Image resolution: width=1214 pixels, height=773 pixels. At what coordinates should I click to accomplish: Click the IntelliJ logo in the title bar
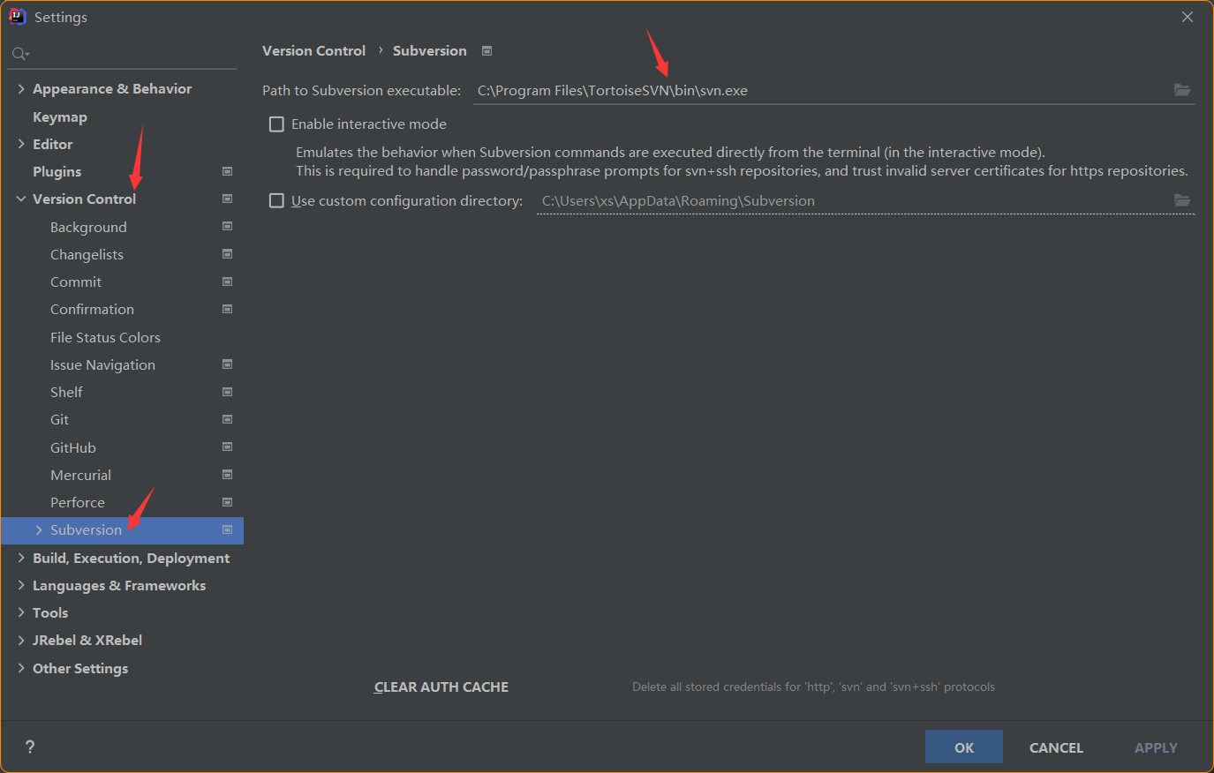[17, 17]
